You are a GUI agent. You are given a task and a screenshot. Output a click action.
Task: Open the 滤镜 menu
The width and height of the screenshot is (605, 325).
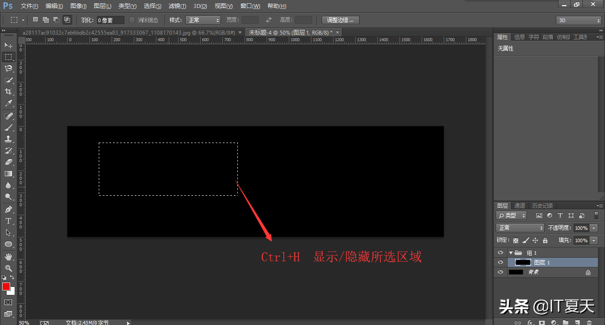(x=177, y=6)
